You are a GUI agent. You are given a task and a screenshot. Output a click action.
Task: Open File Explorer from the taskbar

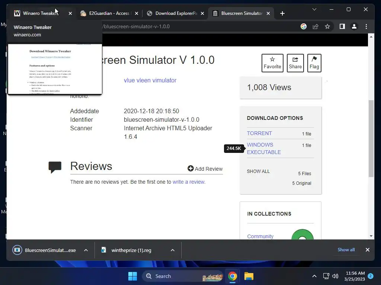[x=249, y=276]
